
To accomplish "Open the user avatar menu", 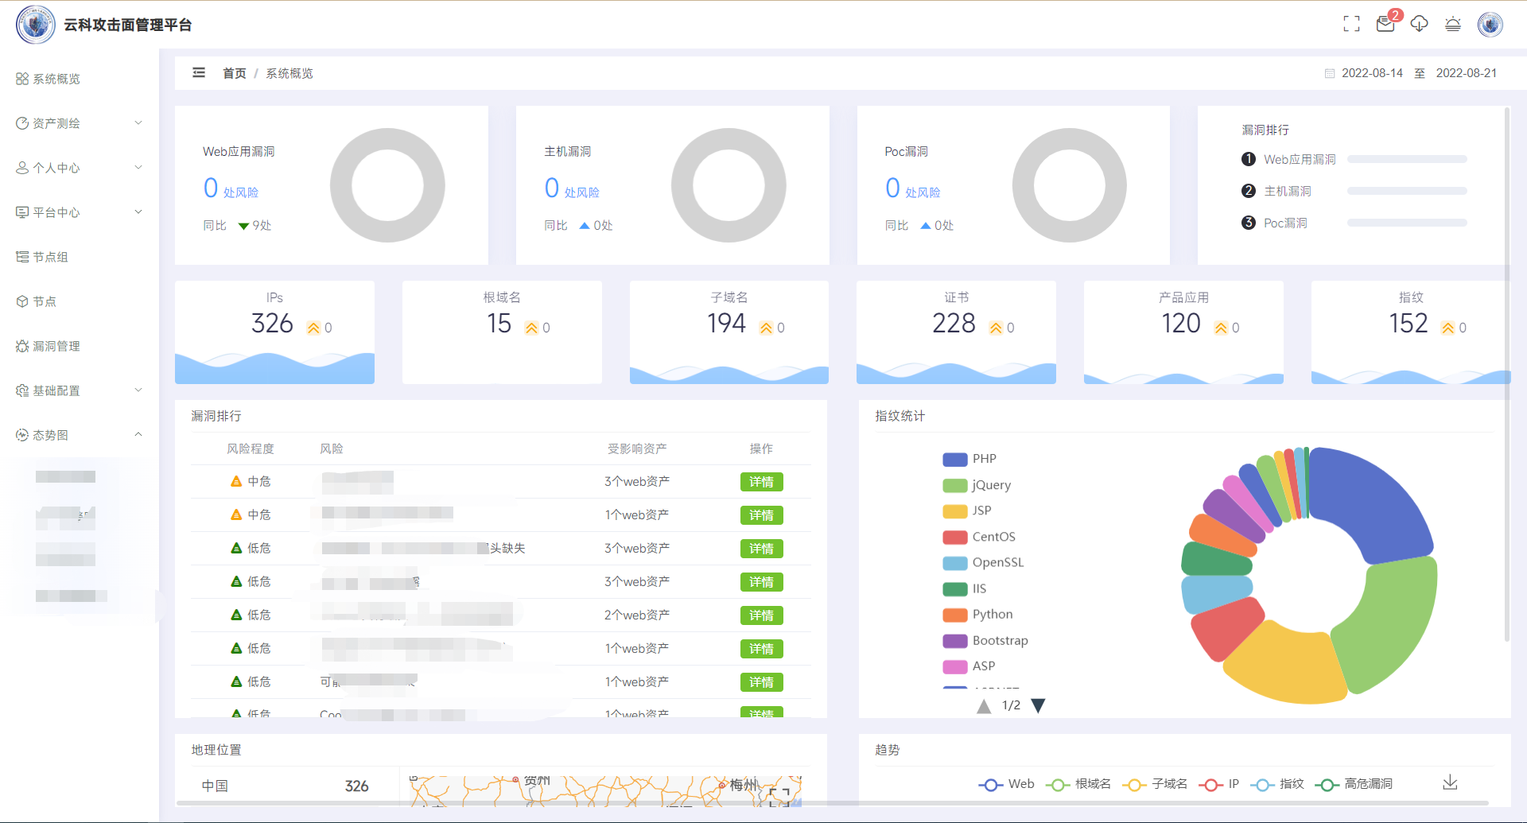I will click(x=1490, y=25).
